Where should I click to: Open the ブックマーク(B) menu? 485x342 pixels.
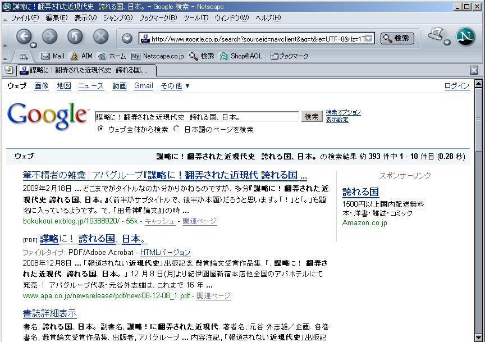[158, 18]
